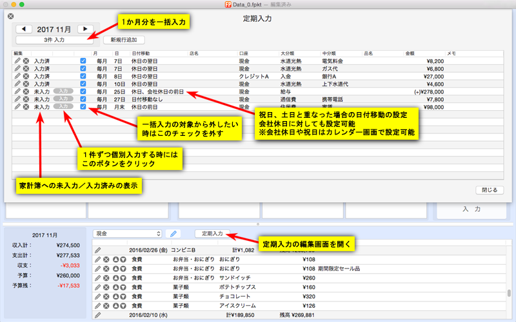Move the チョコレート entry down
This screenshot has height=322, width=516.
click(x=123, y=297)
